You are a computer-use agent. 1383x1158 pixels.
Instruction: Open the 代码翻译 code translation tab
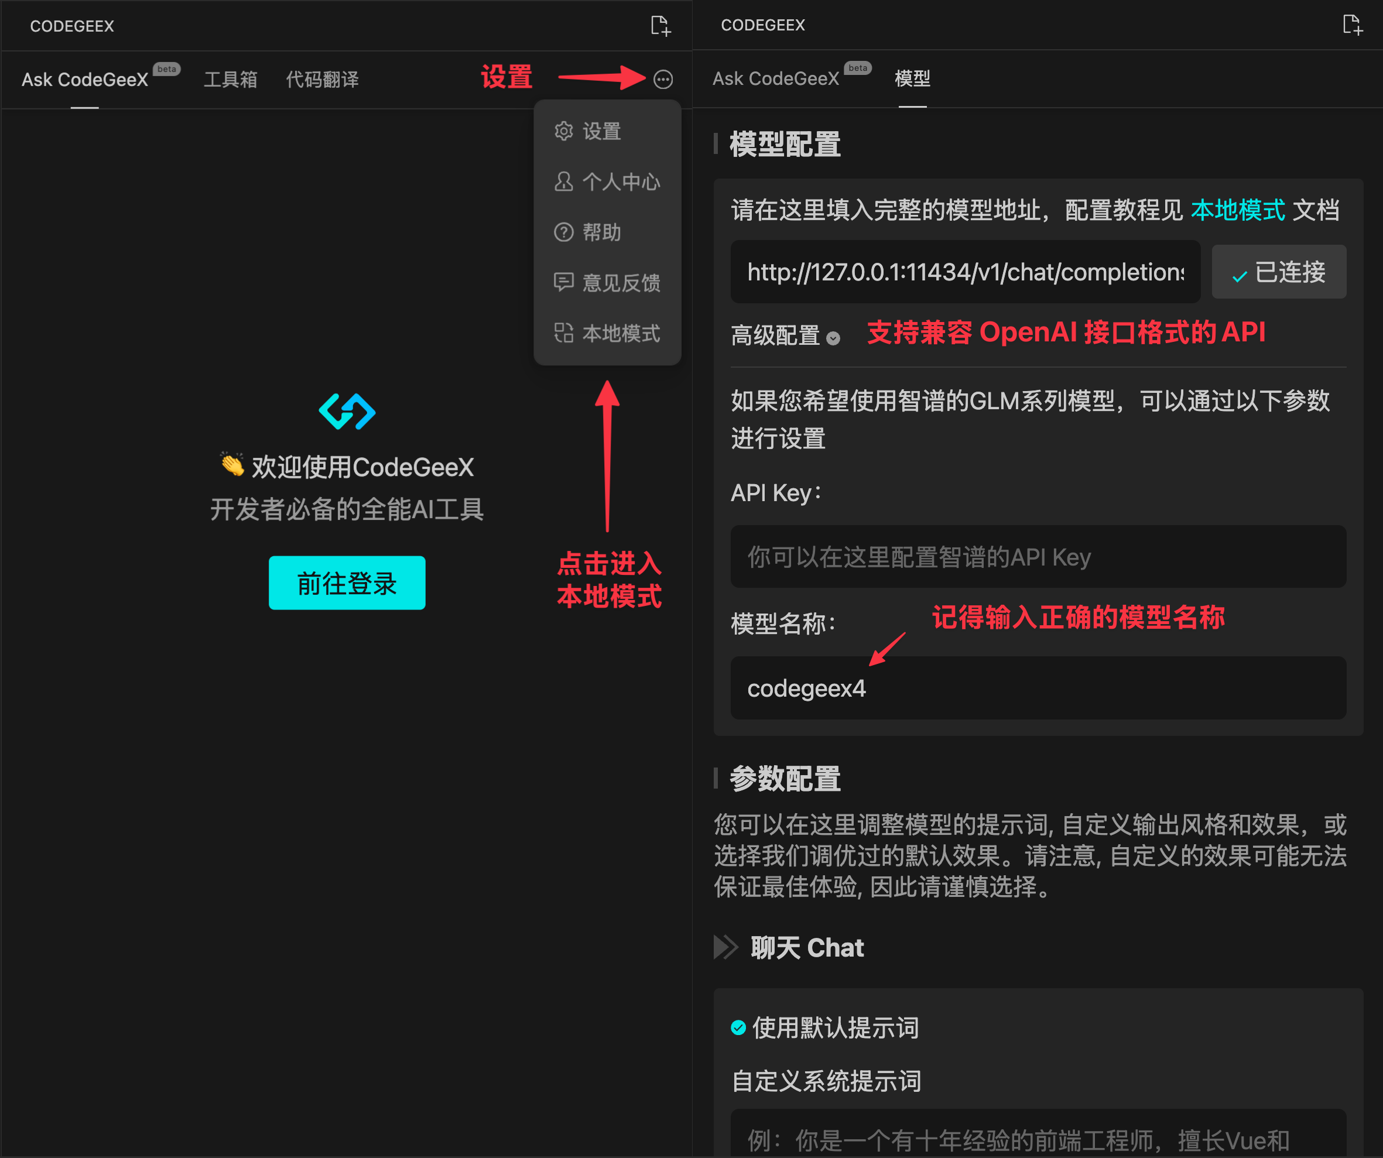(321, 80)
